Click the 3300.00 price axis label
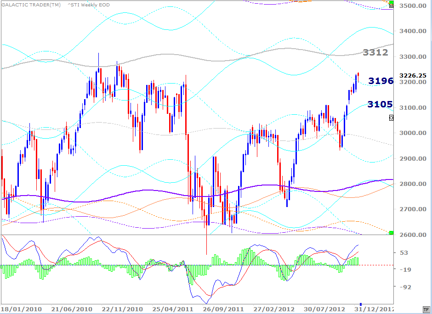This screenshot has width=432, height=314. 413,56
